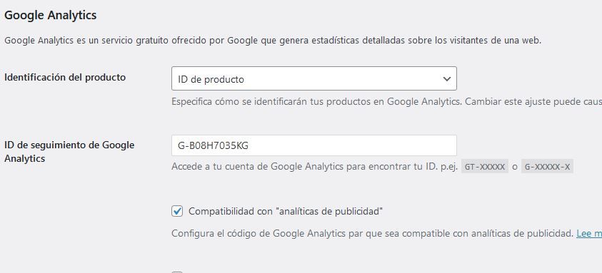This screenshot has width=602, height=273.
Task: Open the "Lee m..." link
Action: pos(589,234)
